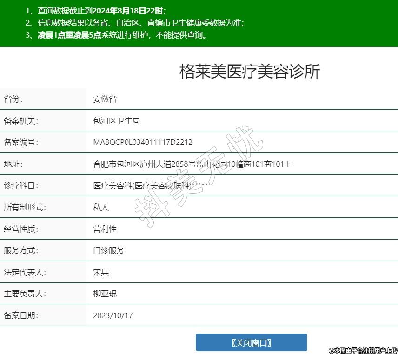The image size is (398, 354).
Task: Click the 格莱美医疗美容诊所 title heading
Action: 250,72
